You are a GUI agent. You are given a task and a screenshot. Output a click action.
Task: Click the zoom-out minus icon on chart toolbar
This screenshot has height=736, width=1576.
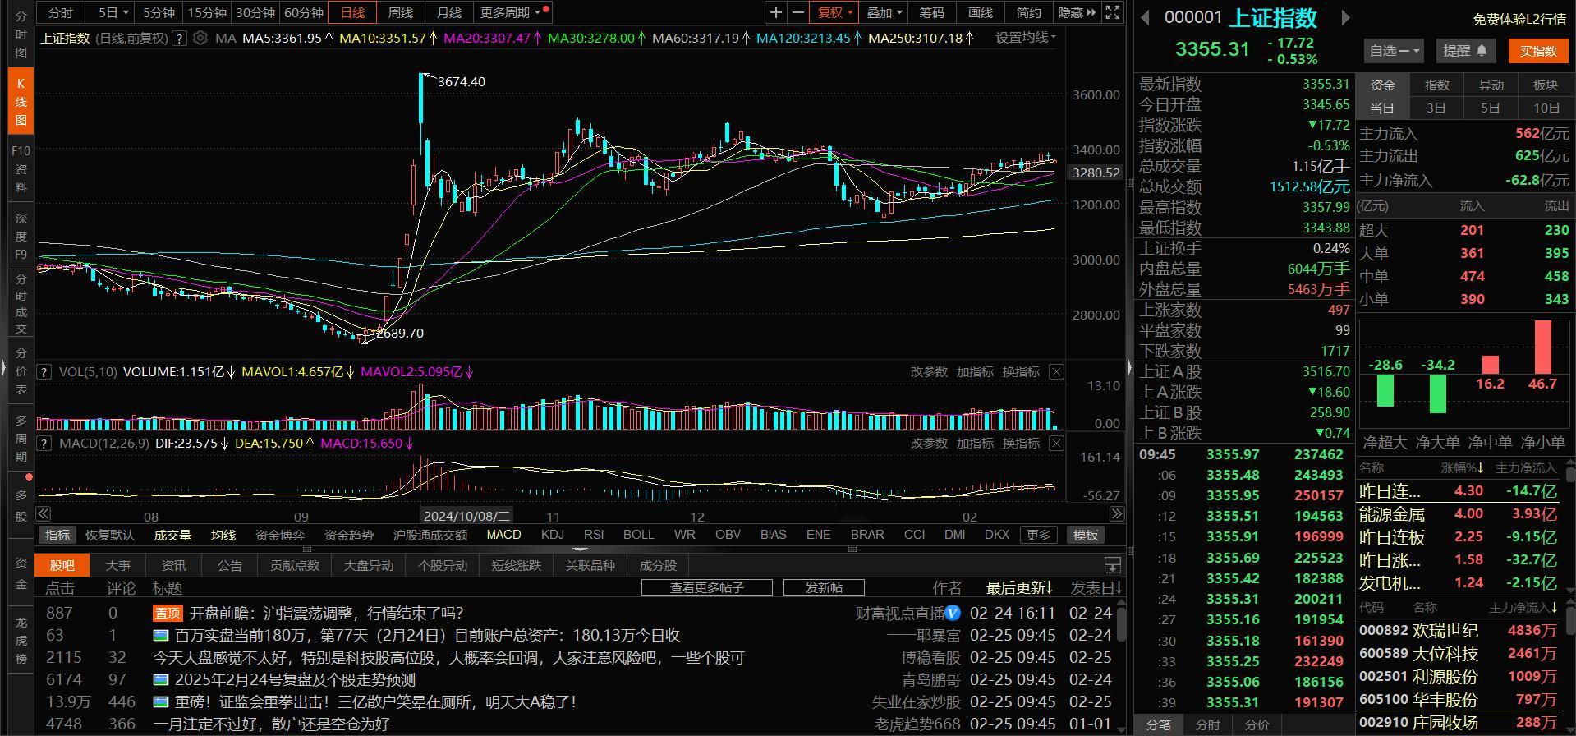click(798, 12)
